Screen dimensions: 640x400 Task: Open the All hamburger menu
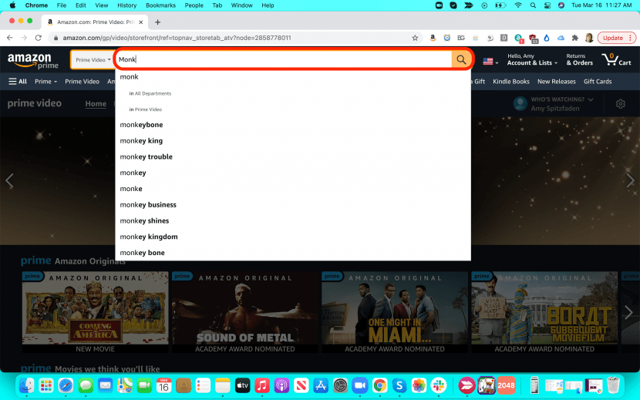pyautogui.click(x=18, y=82)
